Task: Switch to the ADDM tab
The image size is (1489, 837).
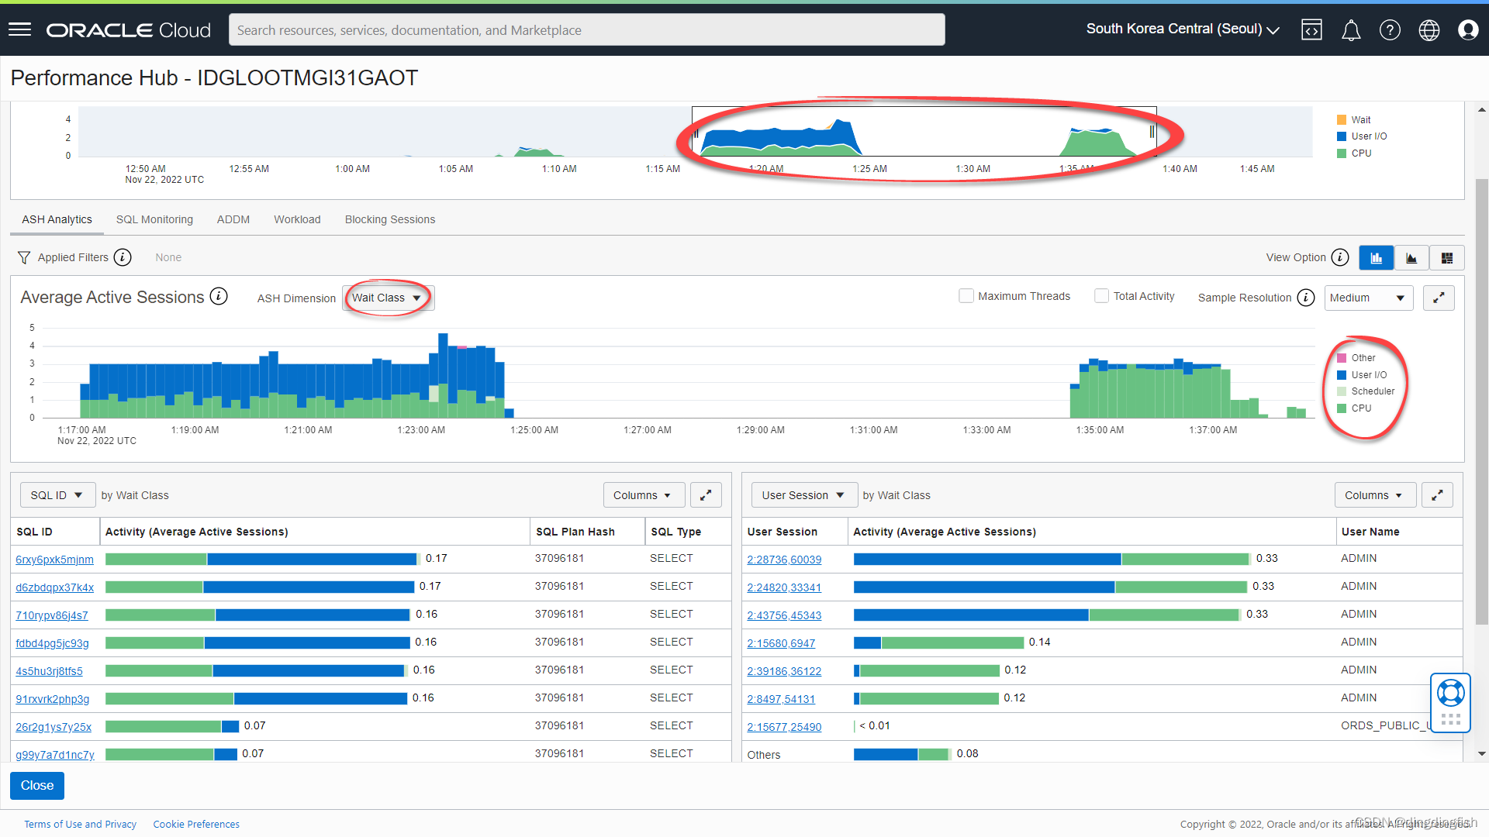Action: click(233, 220)
